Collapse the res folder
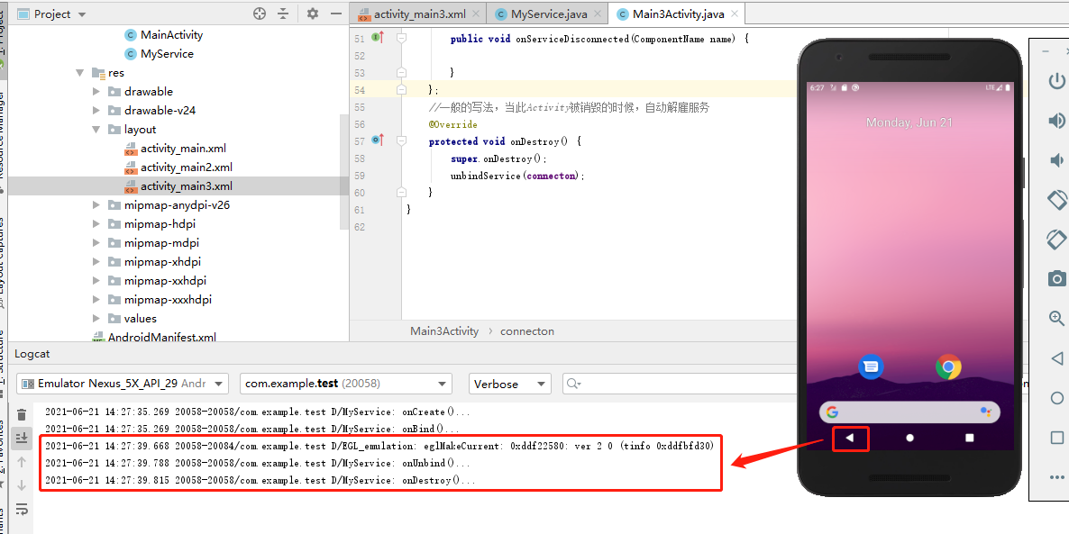1069x534 pixels. tap(79, 73)
